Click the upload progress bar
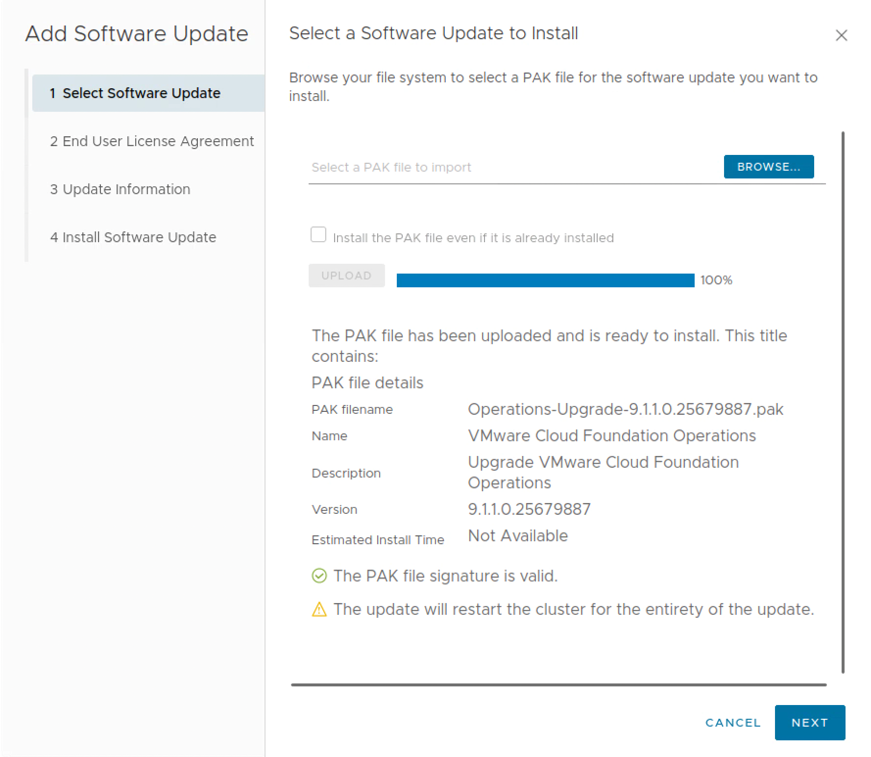The height and width of the screenshot is (757, 871). point(545,280)
